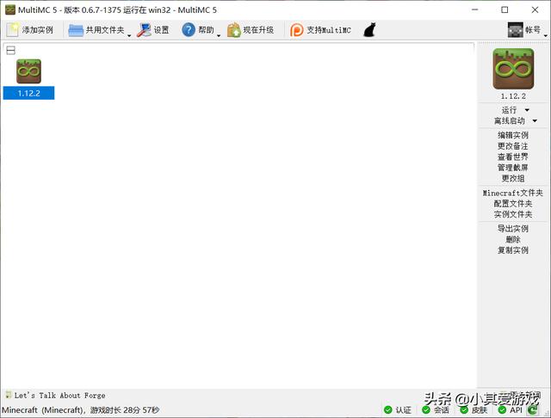Expand the 共用文件夹 dropdown arrow
Screen dimensions: 551x418
click(129, 34)
